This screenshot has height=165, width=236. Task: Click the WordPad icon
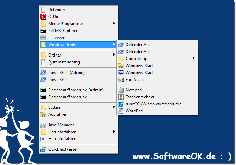pyautogui.click(x=121, y=111)
